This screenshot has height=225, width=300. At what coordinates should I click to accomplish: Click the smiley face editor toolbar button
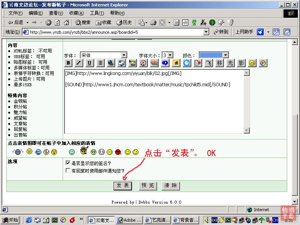click(x=252, y=63)
